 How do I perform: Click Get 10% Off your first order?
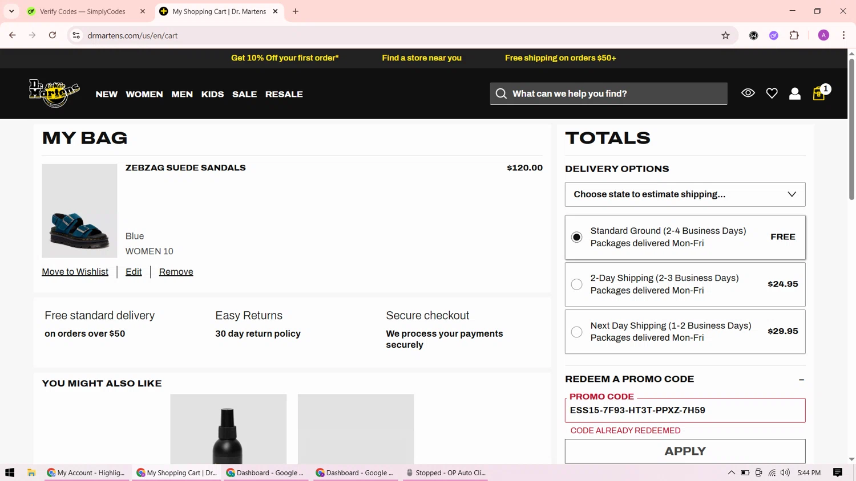(285, 58)
